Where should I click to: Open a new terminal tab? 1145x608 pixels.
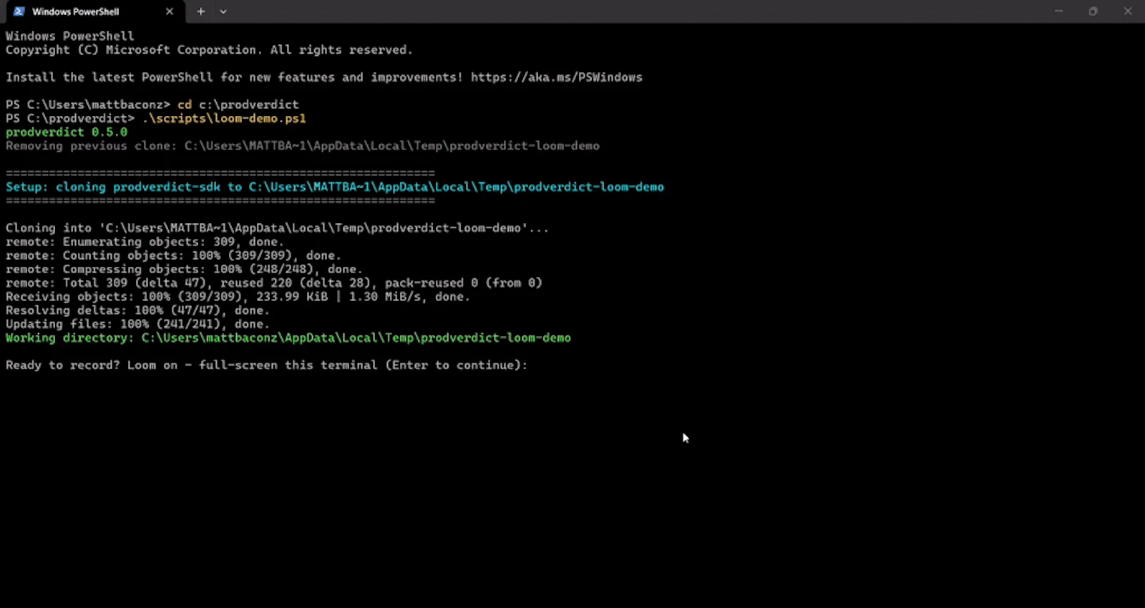[x=201, y=11]
